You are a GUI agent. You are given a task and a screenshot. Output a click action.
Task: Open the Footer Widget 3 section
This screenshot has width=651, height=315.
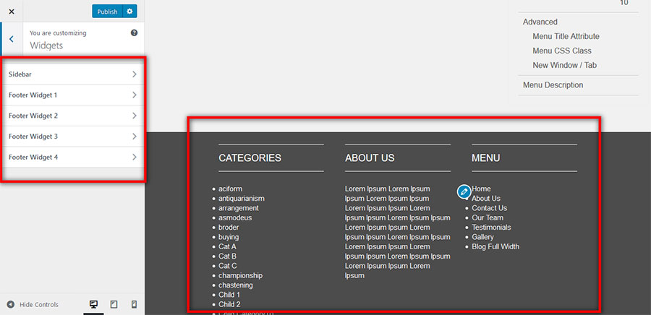[x=73, y=137]
